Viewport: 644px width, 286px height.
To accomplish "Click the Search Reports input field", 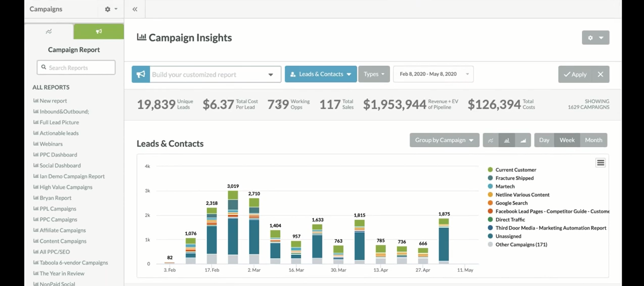I will [x=76, y=68].
